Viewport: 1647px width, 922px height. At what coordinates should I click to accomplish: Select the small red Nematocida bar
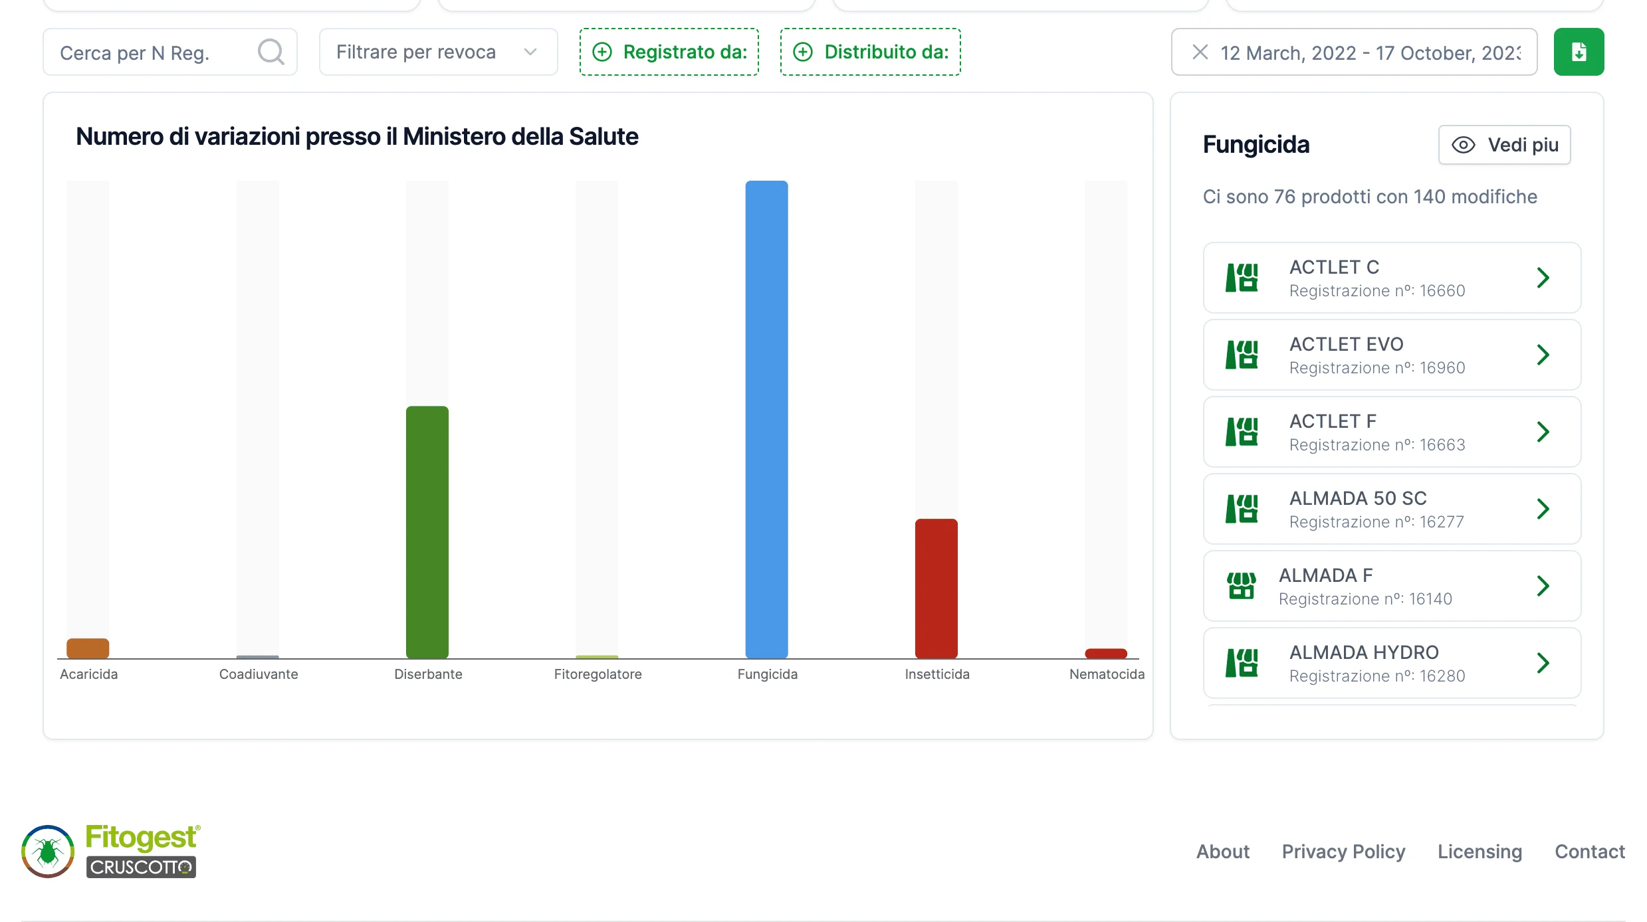1106,654
